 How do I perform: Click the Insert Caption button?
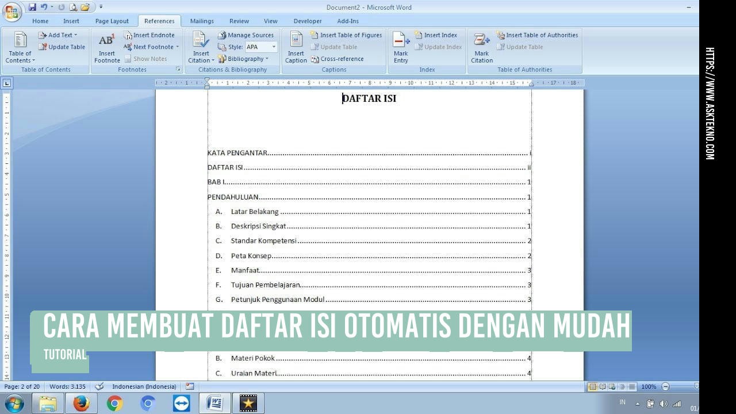click(x=296, y=47)
